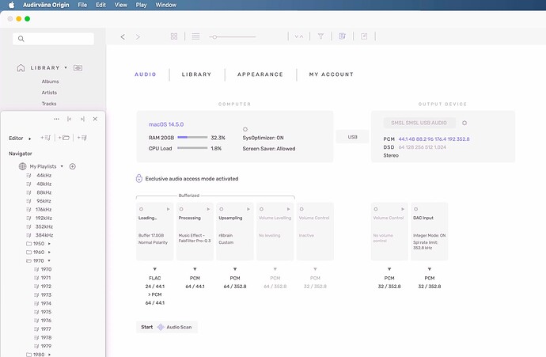Open the SMSL USB AUDIO device selector
The image size is (546, 357).
(419, 123)
